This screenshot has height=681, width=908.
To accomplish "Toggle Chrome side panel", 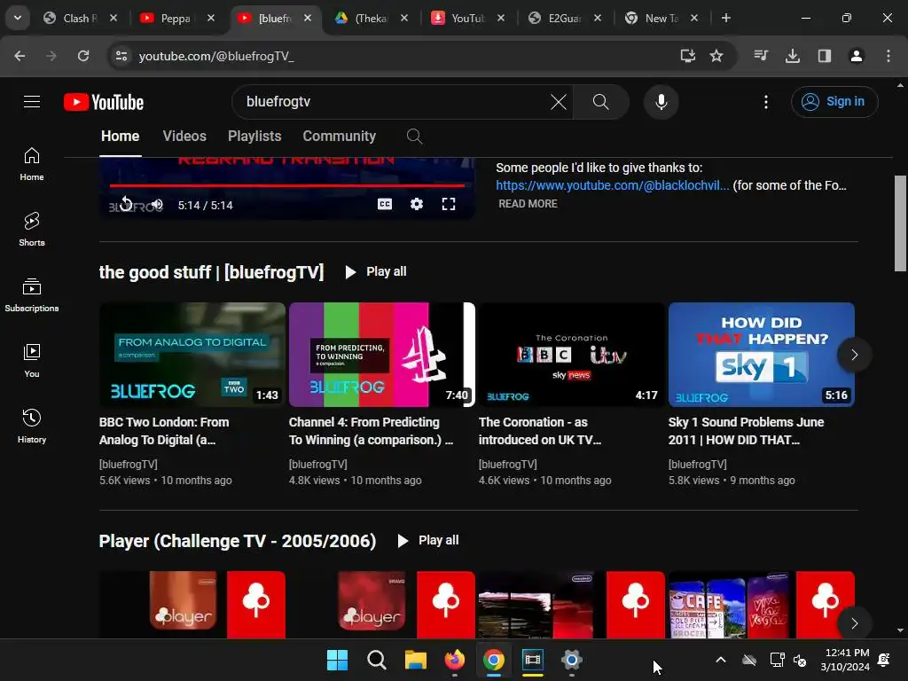I will click(x=825, y=56).
